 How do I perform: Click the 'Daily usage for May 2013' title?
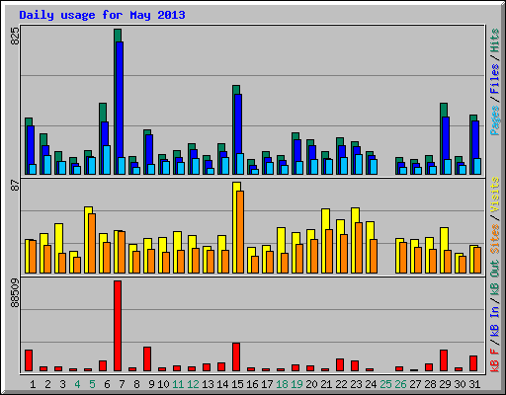[102, 15]
